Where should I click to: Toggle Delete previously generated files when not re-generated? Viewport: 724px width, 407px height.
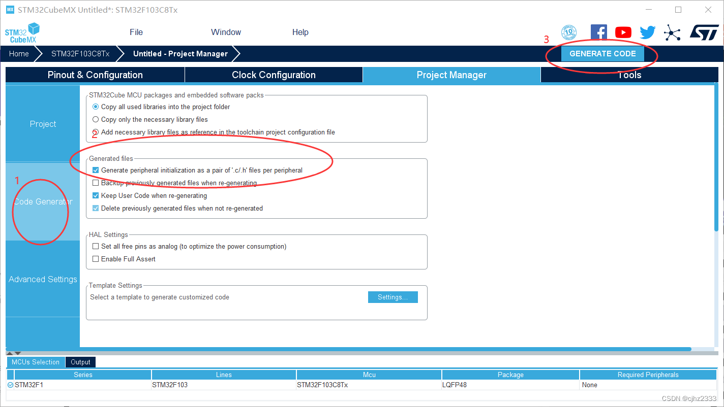pyautogui.click(x=96, y=209)
